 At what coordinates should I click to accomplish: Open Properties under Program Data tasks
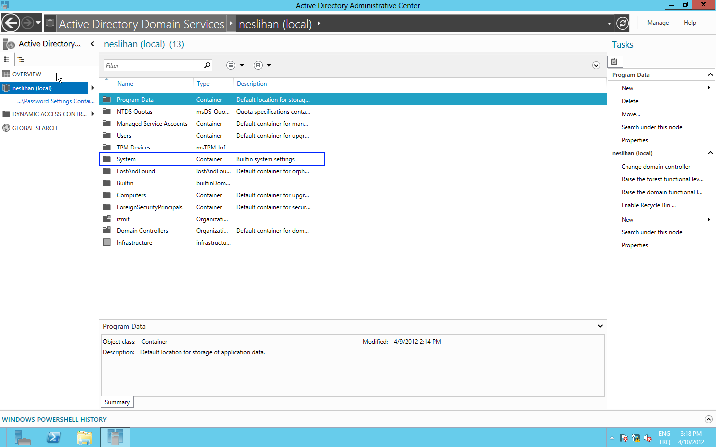coord(635,140)
